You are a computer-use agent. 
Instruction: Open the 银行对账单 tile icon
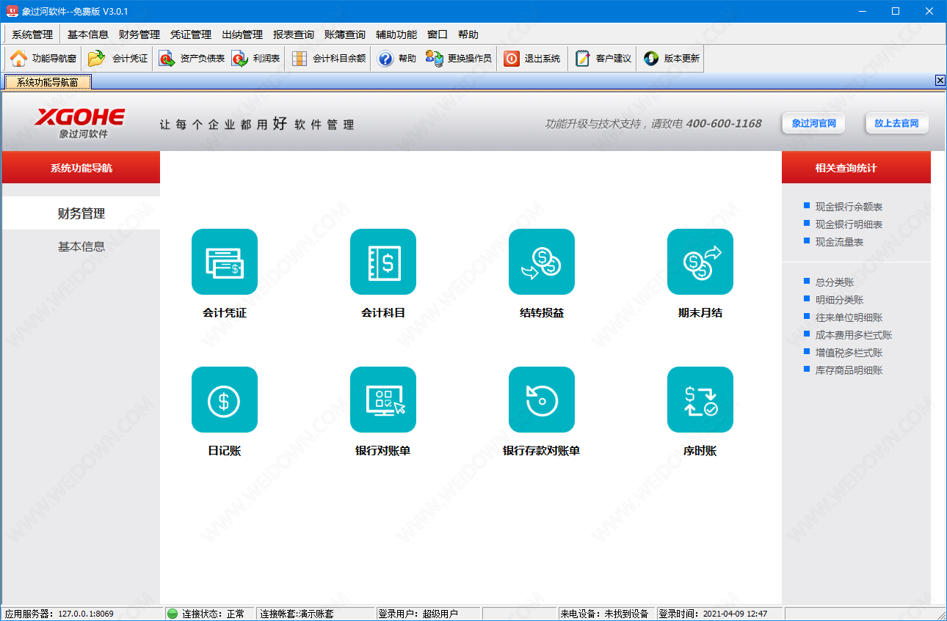[383, 400]
